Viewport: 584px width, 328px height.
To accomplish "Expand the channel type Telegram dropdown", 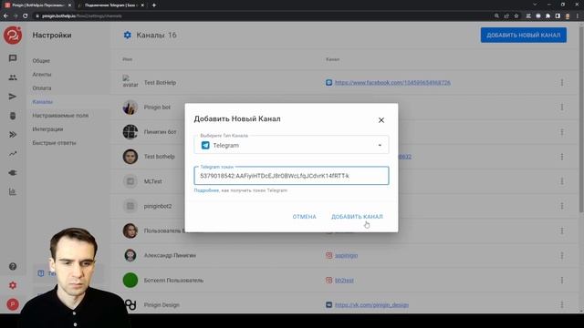I will [x=291, y=145].
